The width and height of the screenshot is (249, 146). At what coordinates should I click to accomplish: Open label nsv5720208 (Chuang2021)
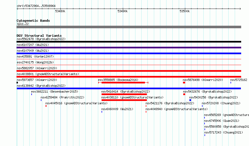coord(221,103)
